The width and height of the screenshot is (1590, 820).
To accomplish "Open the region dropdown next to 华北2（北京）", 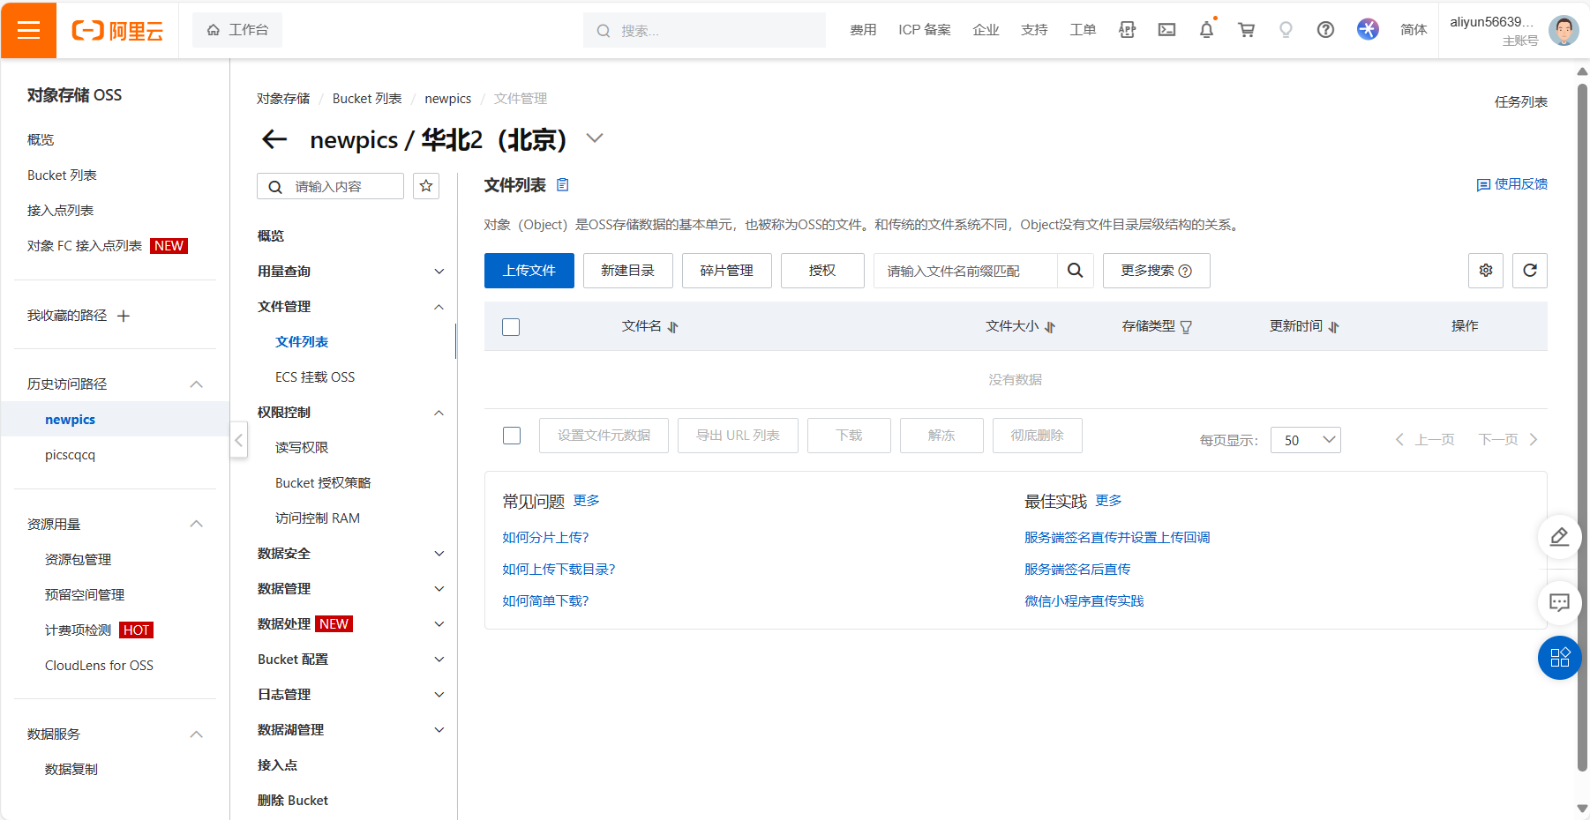I will (x=595, y=138).
